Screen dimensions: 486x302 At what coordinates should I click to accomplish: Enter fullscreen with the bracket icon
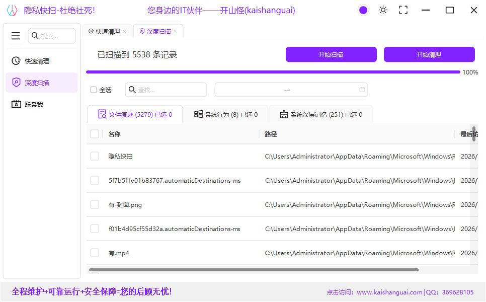[x=403, y=10]
